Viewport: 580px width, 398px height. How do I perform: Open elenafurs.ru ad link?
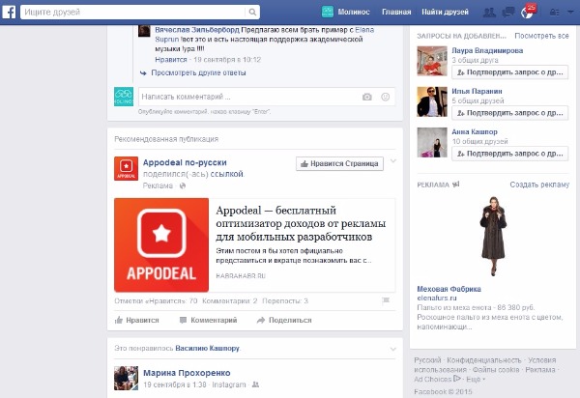pos(437,298)
